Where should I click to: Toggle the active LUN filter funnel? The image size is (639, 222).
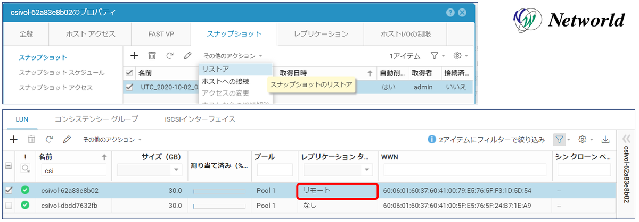(558, 139)
